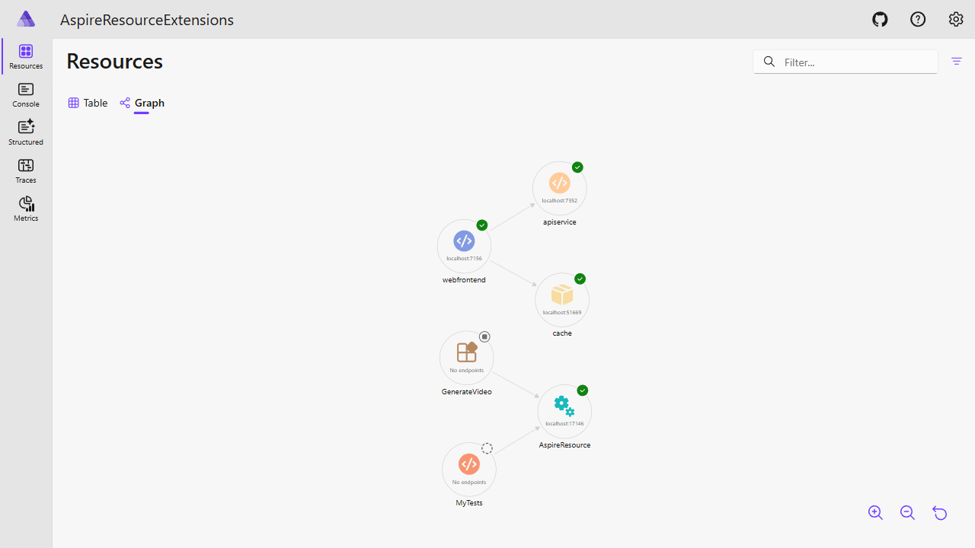The width and height of the screenshot is (975, 548).
Task: Open the resource filter options menu
Action: [957, 62]
